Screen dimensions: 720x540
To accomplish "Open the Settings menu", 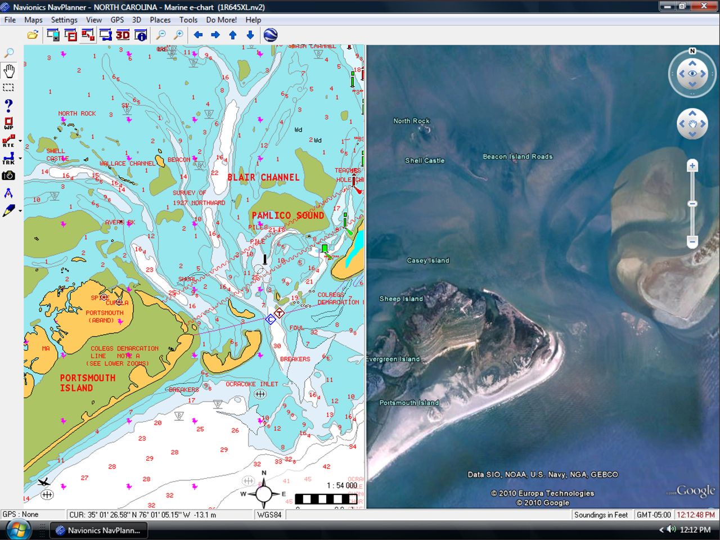I will pyautogui.click(x=64, y=20).
